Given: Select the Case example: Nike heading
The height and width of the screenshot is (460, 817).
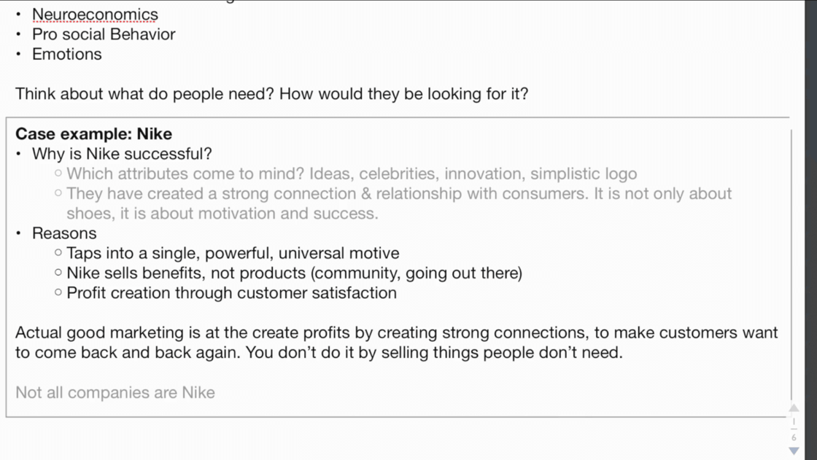Looking at the screenshot, I should (x=94, y=134).
